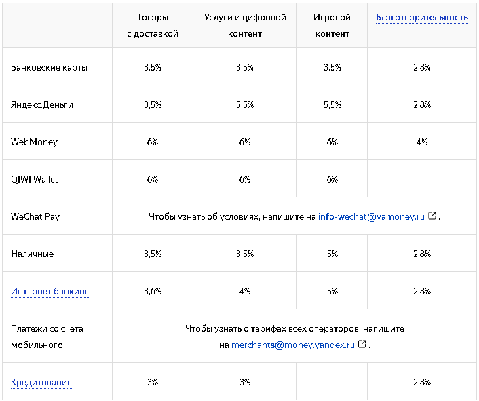This screenshot has width=479, height=401.
Task: Follow the Интернет банкинг link
Action: click(50, 291)
